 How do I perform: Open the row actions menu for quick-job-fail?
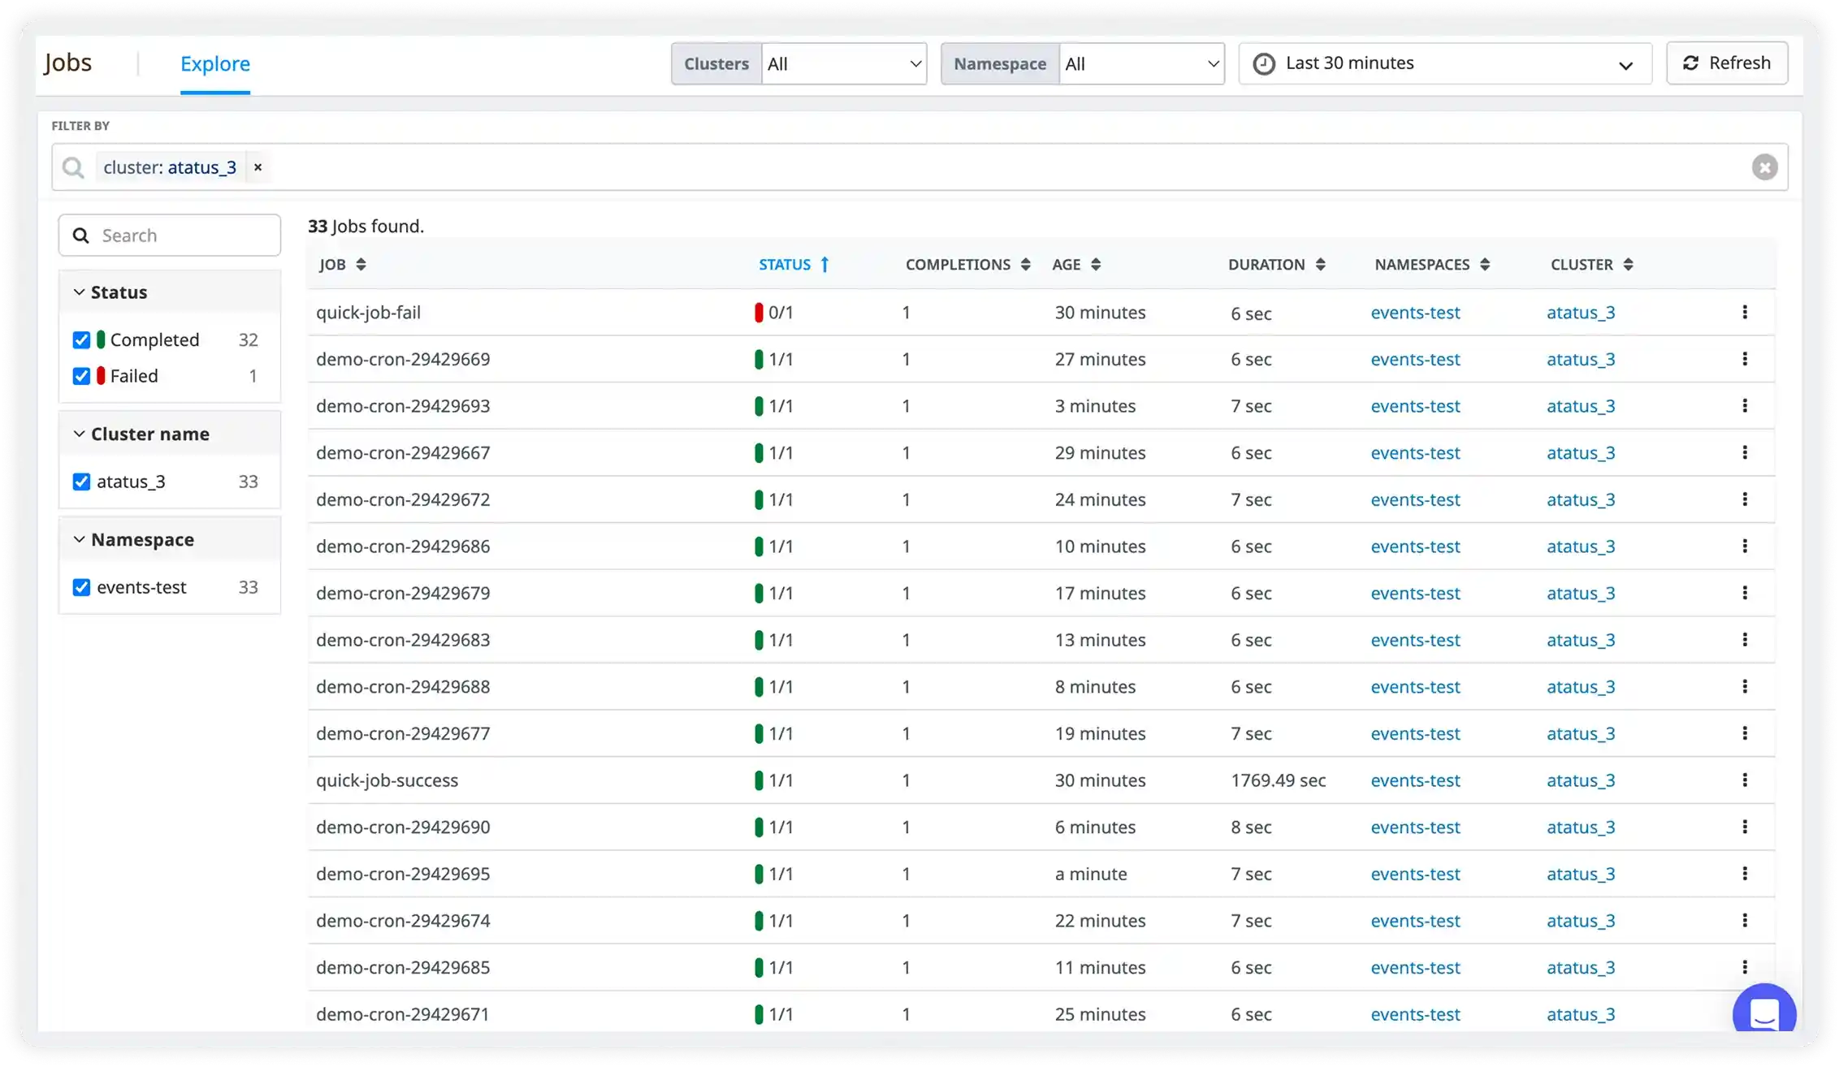tap(1745, 312)
